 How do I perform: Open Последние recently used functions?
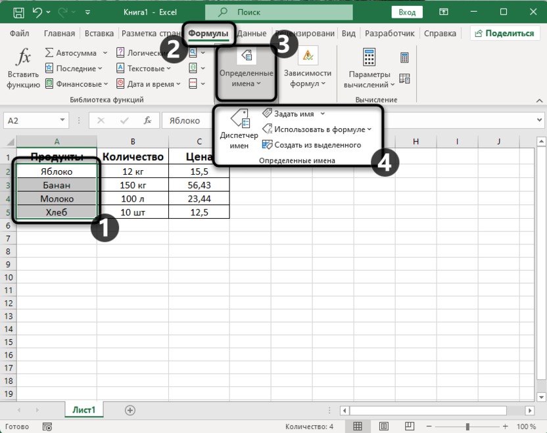click(74, 68)
